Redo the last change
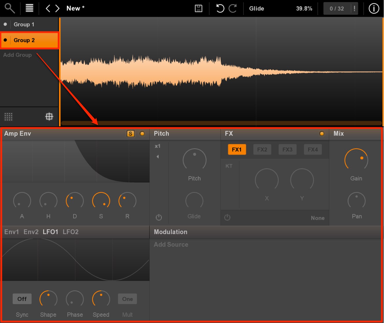This screenshot has height=323, width=384. [x=233, y=8]
